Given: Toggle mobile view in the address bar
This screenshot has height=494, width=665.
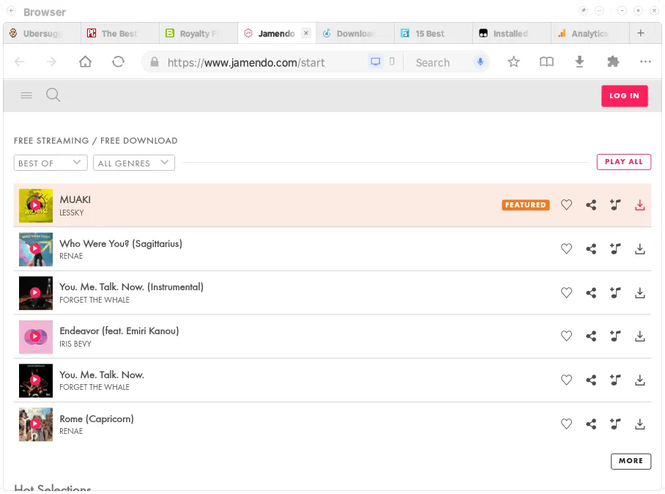Looking at the screenshot, I should pos(392,62).
